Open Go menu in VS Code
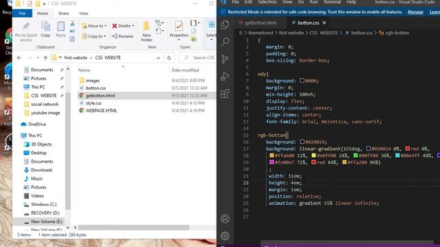The height and width of the screenshot is (247, 440). [301, 2]
